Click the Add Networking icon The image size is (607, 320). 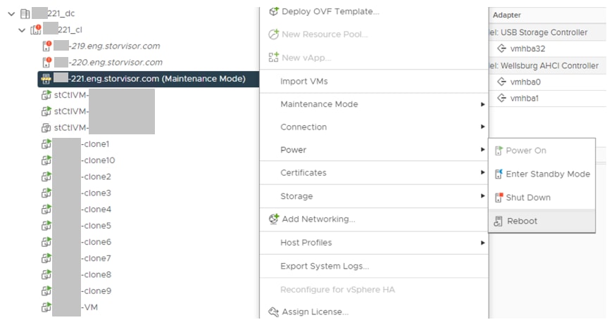click(274, 219)
